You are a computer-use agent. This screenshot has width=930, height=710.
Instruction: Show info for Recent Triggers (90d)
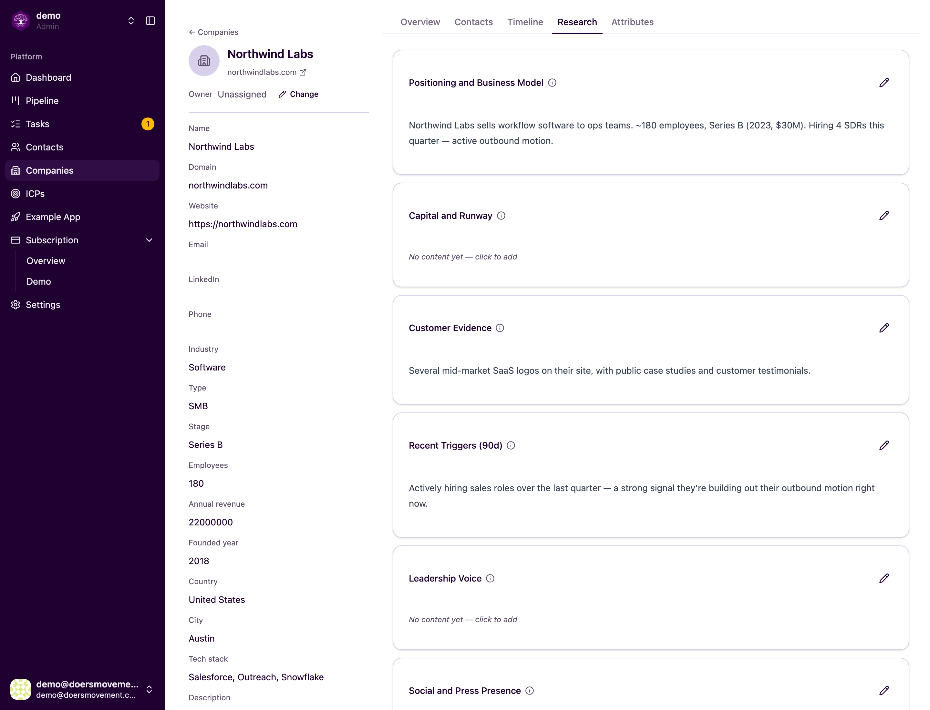click(x=511, y=446)
